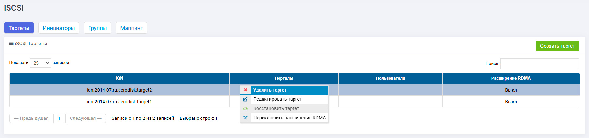This screenshot has width=589, height=138.
Task: Click the Пользователи cell of target1 row
Action: coord(390,102)
